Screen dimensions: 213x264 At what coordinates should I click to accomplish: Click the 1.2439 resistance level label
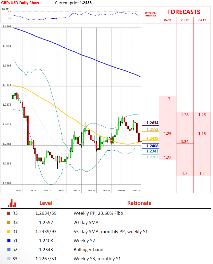(152, 138)
